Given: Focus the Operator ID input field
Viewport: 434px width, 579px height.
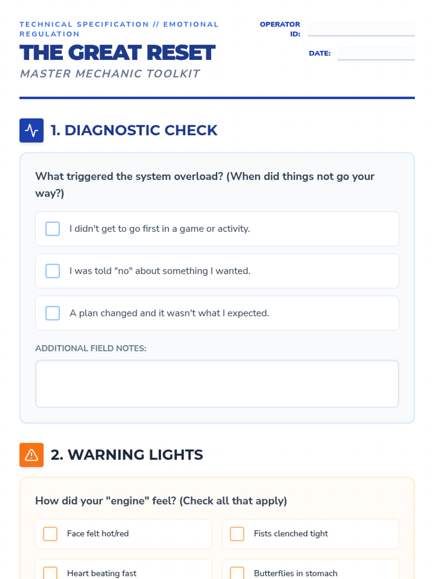Looking at the screenshot, I should click(361, 29).
